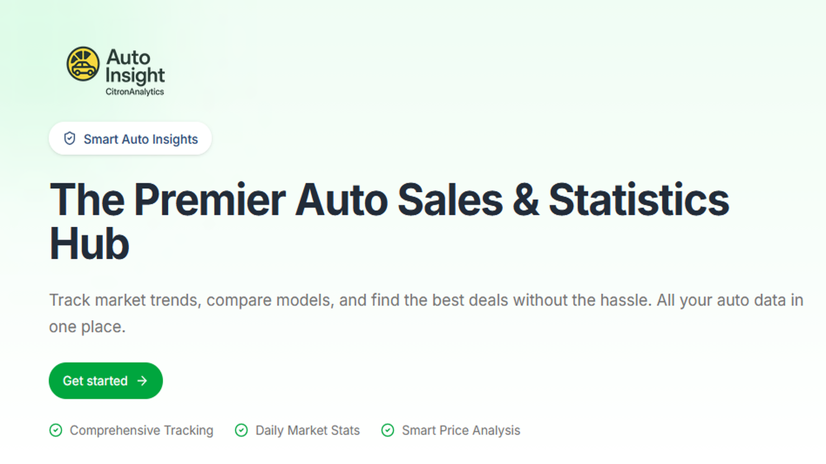Select the Smart Price Analysis label
826x464 pixels.
tap(461, 430)
